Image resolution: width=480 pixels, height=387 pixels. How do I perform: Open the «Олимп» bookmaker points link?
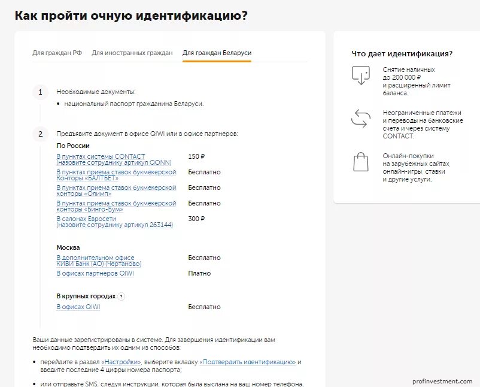click(116, 191)
